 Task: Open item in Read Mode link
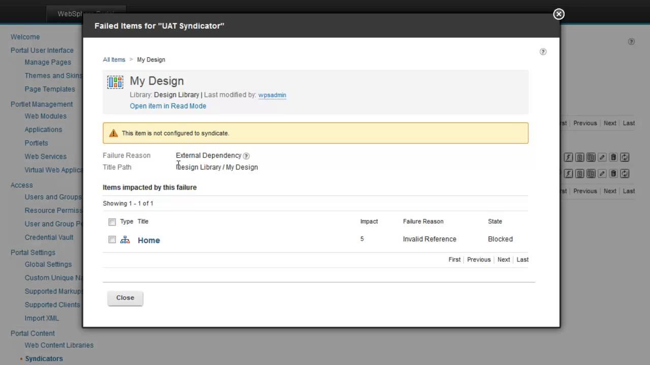[x=168, y=106]
